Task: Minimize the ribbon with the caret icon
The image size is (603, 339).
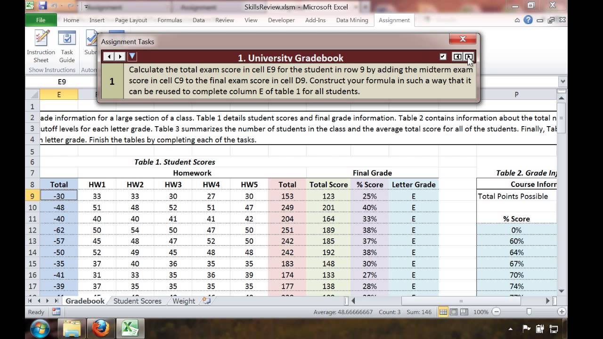Action: (517, 20)
